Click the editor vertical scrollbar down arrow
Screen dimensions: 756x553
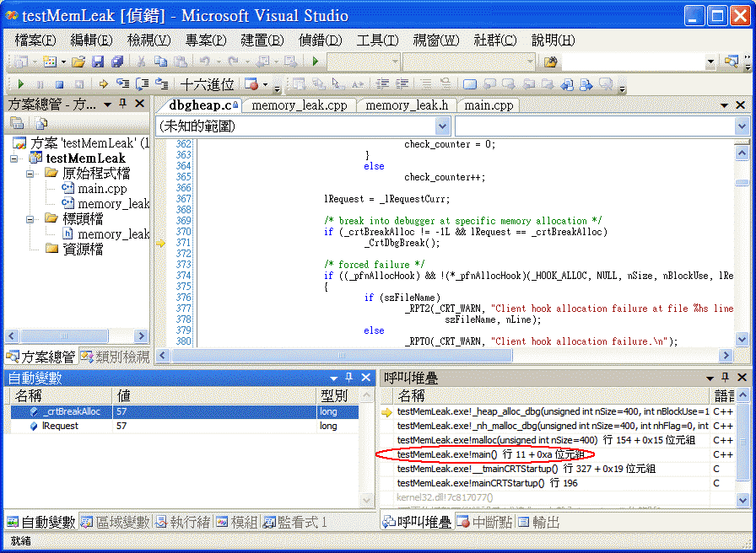pyautogui.click(x=742, y=340)
